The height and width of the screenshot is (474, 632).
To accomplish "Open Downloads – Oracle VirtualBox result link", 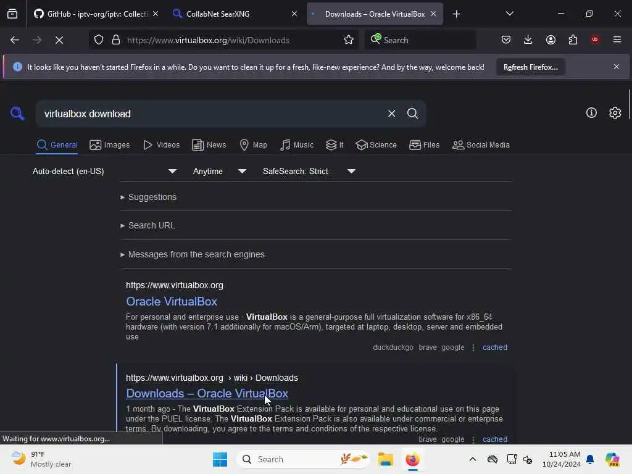I will (207, 393).
